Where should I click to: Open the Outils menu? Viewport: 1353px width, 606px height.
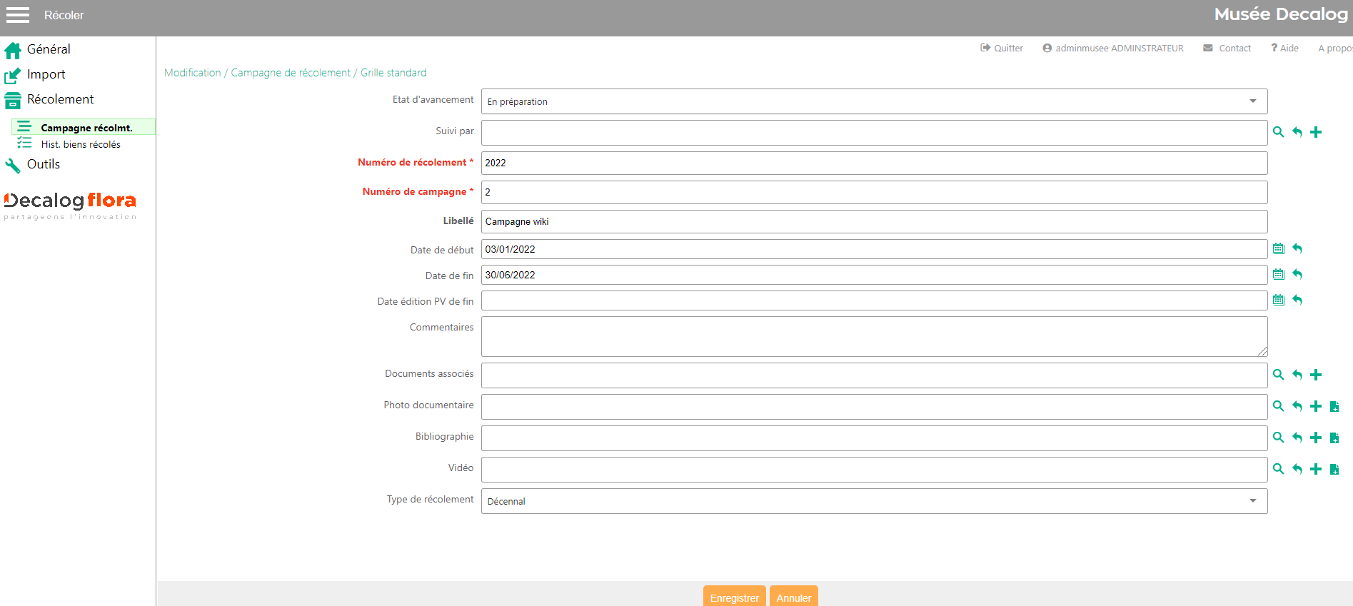pos(43,164)
